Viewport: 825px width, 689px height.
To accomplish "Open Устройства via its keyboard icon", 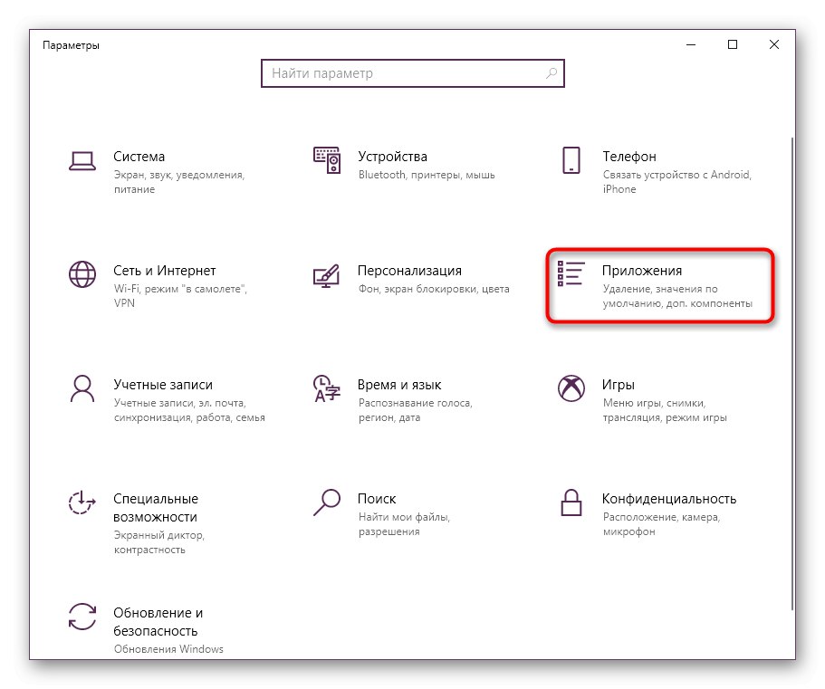I will [x=326, y=160].
